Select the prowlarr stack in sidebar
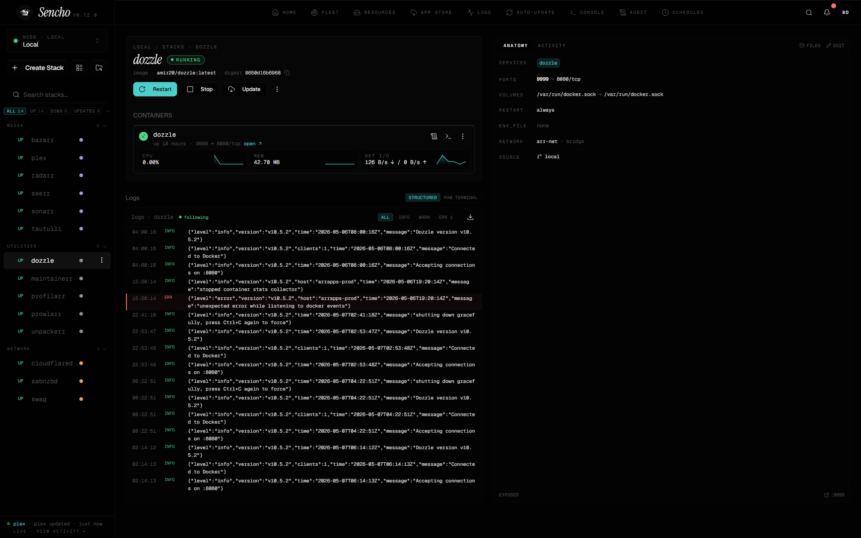This screenshot has height=538, width=861. pos(57,314)
